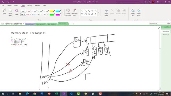This screenshot has height=96, width=171.
Task: Pick the selected black pen in the pens gallery's bottom row
Action: click(23, 14)
